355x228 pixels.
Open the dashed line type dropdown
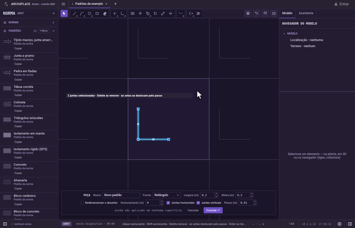181,13
